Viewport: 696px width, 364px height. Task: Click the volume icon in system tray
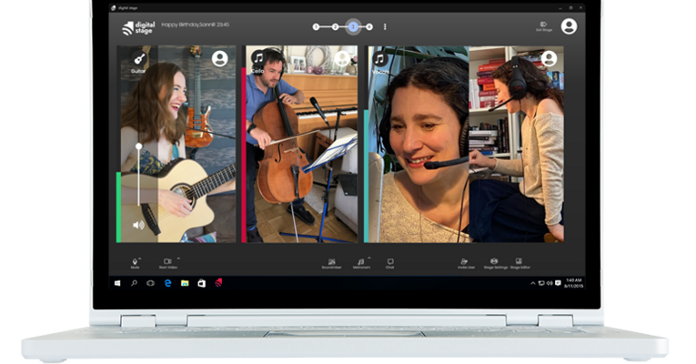pyautogui.click(x=550, y=283)
